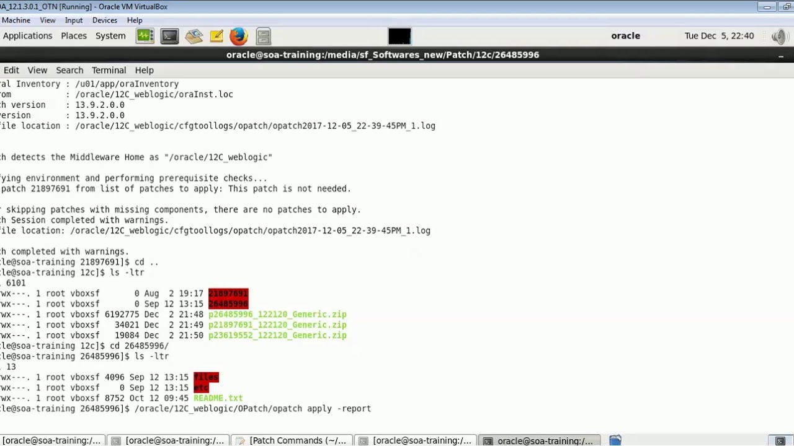Click p23619552_122120_Generic.zip file name

(277, 335)
